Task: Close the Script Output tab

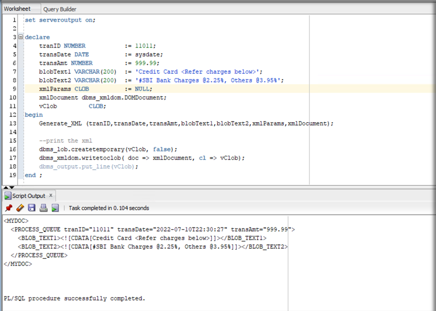Action: (x=51, y=195)
